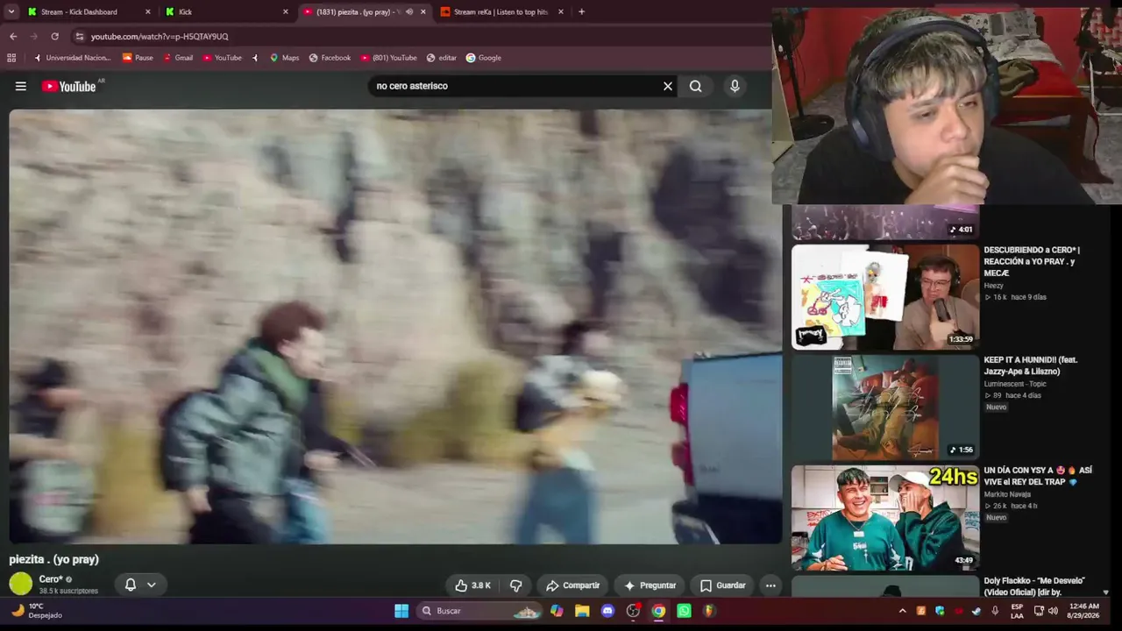Open the Cero* channel name link
The width and height of the screenshot is (1122, 631).
[x=51, y=579]
